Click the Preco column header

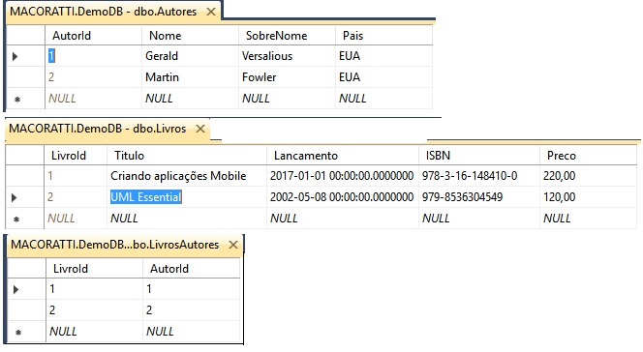589,156
